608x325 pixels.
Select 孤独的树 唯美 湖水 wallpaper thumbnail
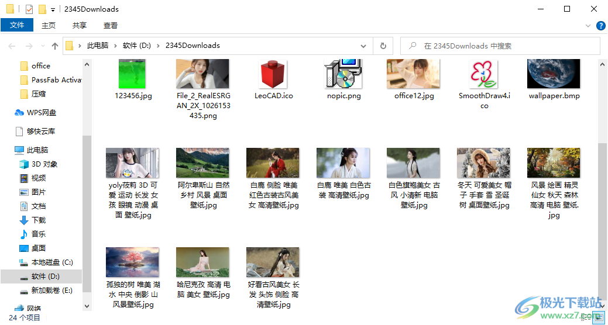coord(132,262)
